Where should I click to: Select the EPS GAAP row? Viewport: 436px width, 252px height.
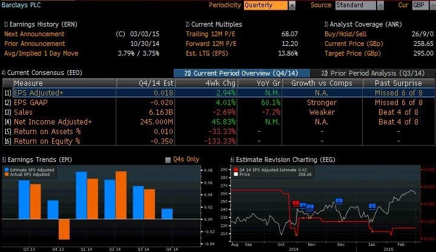pyautogui.click(x=219, y=102)
